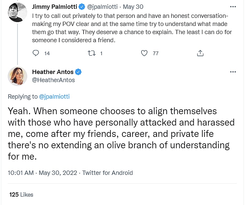Viewport: 251px width, 205px height.
Task: Share Jimmy Palmiotti's tweet via share icon
Action: [x=200, y=53]
